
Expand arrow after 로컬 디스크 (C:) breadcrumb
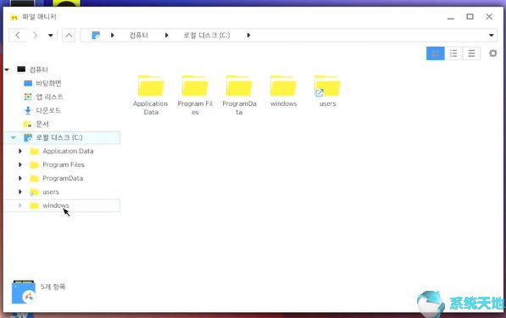click(248, 35)
